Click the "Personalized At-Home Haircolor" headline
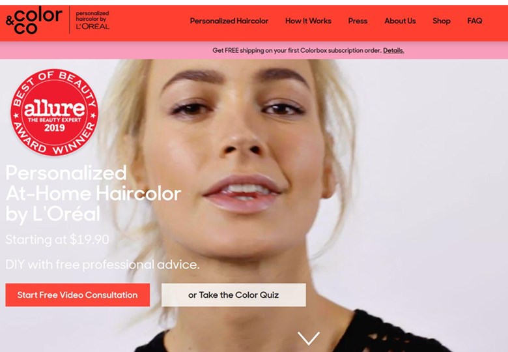The height and width of the screenshot is (352, 508). [93, 183]
